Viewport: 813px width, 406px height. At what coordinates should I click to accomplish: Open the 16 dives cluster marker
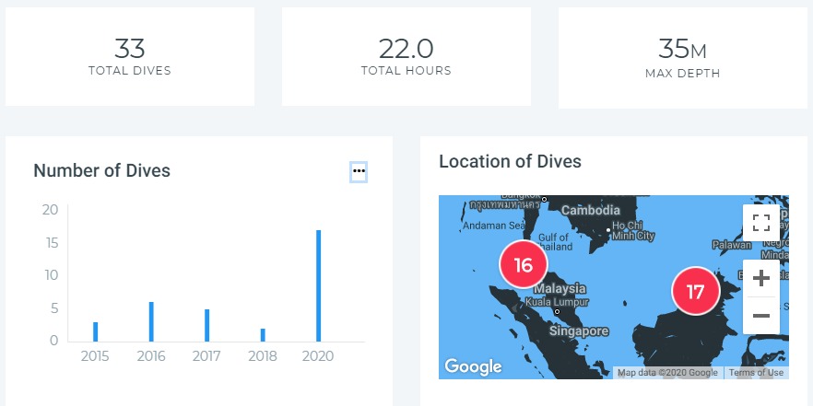coord(524,264)
